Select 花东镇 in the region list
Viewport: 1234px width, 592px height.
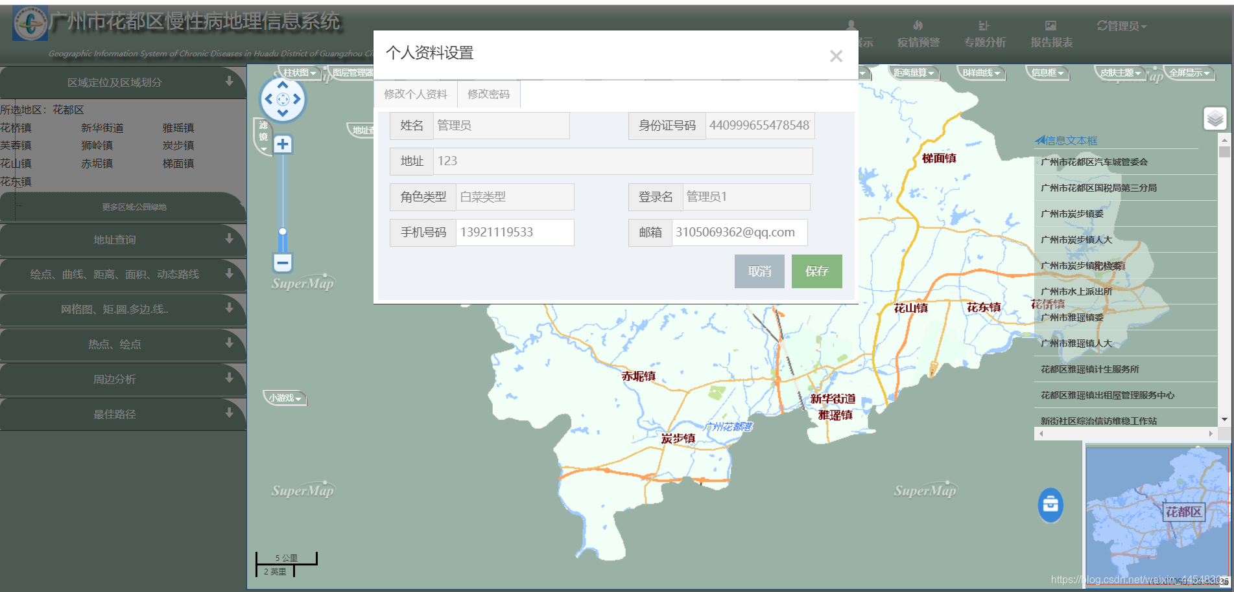pyautogui.click(x=16, y=182)
